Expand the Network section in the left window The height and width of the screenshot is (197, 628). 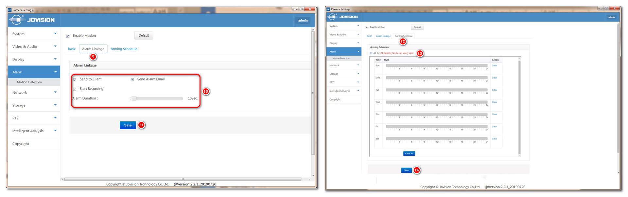pos(34,93)
